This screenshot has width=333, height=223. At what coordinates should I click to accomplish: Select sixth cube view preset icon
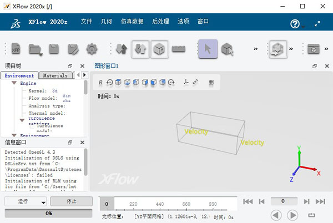(163, 82)
